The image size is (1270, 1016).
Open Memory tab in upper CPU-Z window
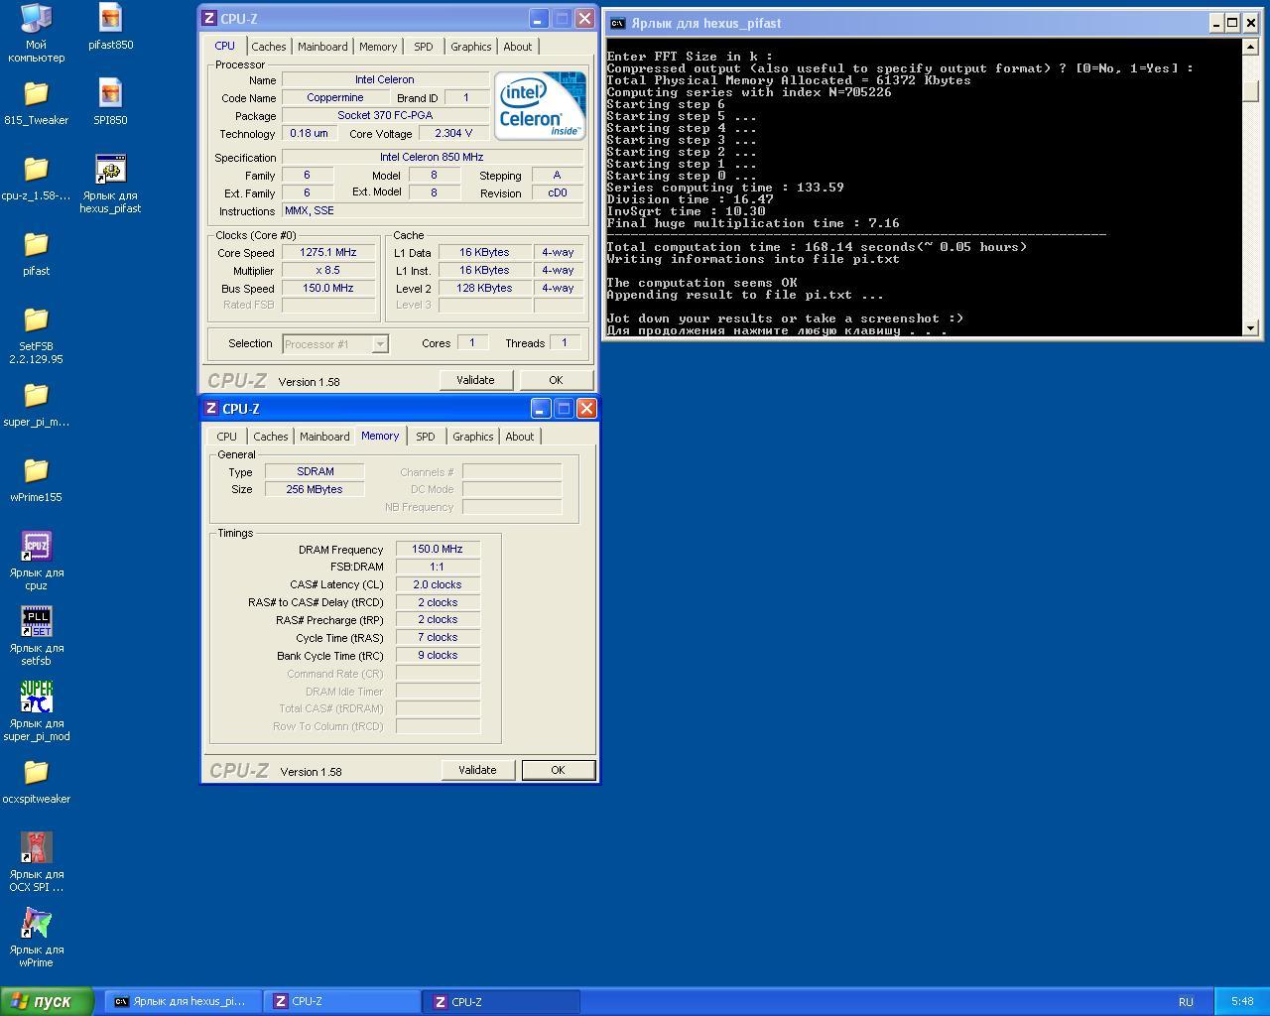click(x=378, y=47)
